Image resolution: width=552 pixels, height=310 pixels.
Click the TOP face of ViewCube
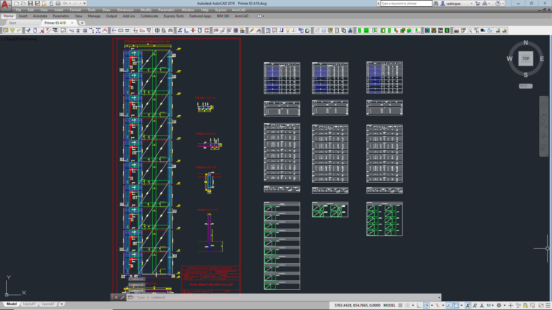tap(526, 59)
